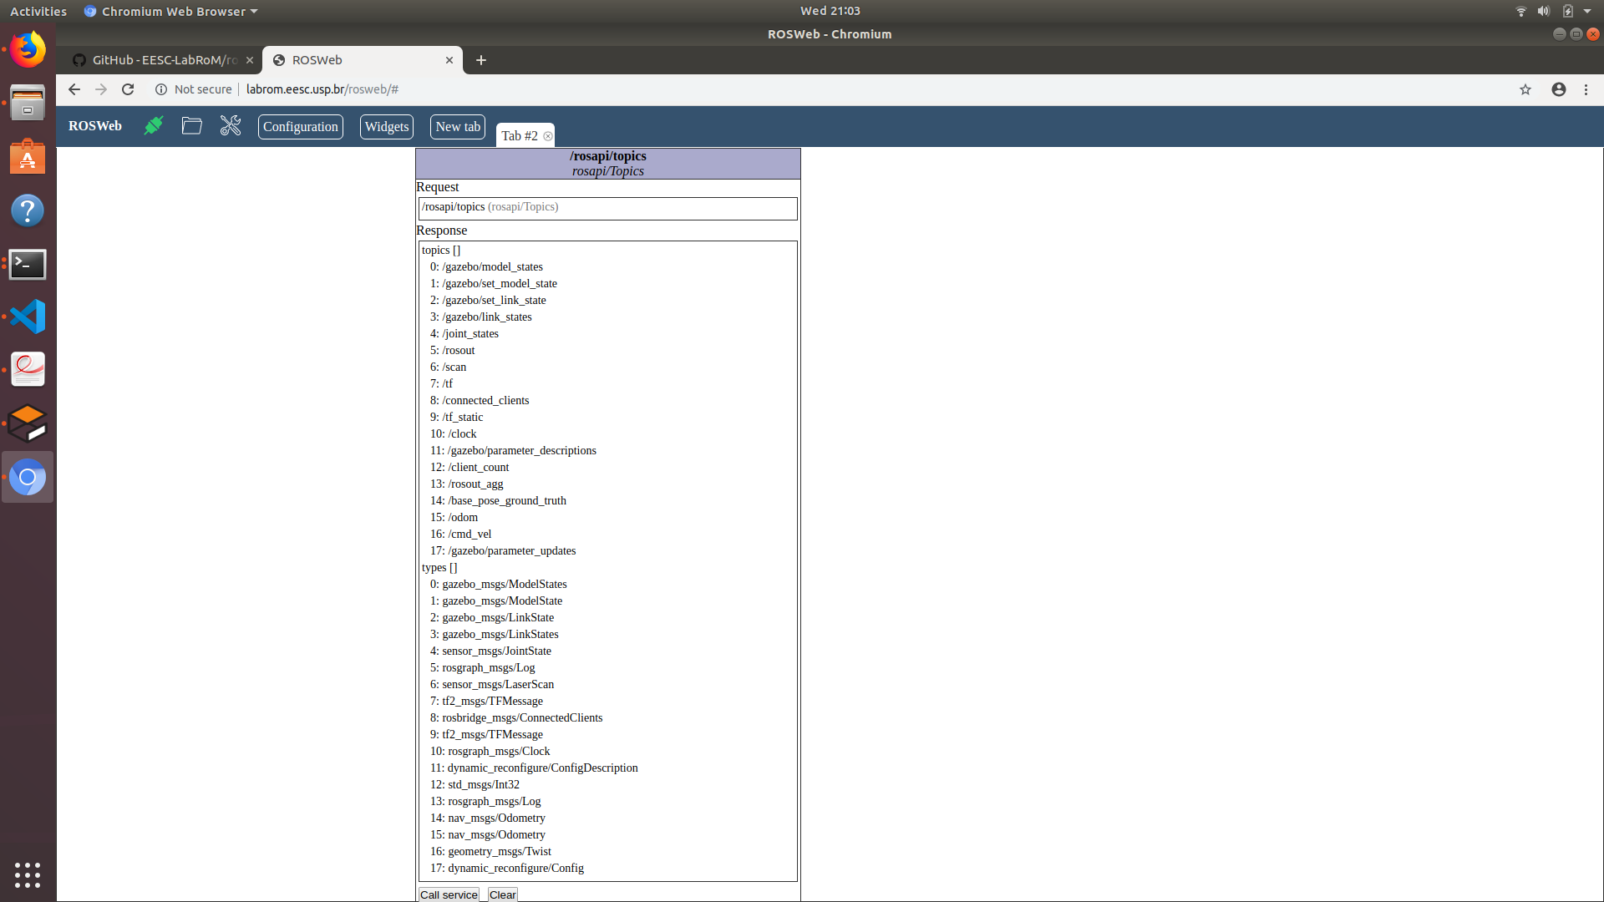Expand the system tray dropdown arrow
This screenshot has height=902, width=1604.
click(1587, 12)
